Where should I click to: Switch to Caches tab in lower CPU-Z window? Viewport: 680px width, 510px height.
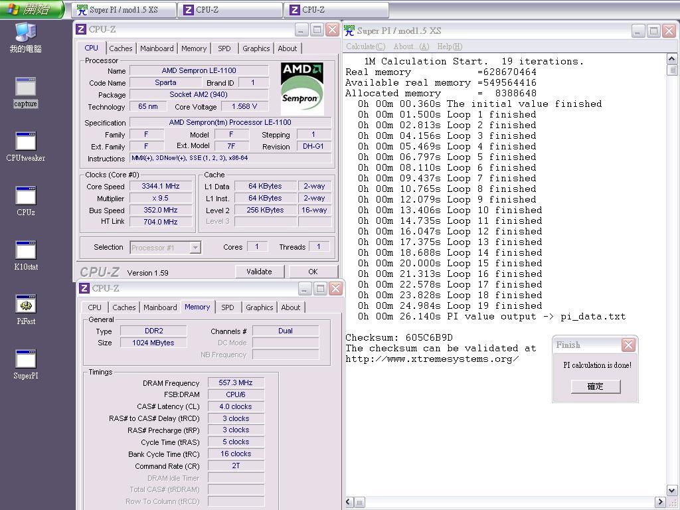(x=124, y=307)
